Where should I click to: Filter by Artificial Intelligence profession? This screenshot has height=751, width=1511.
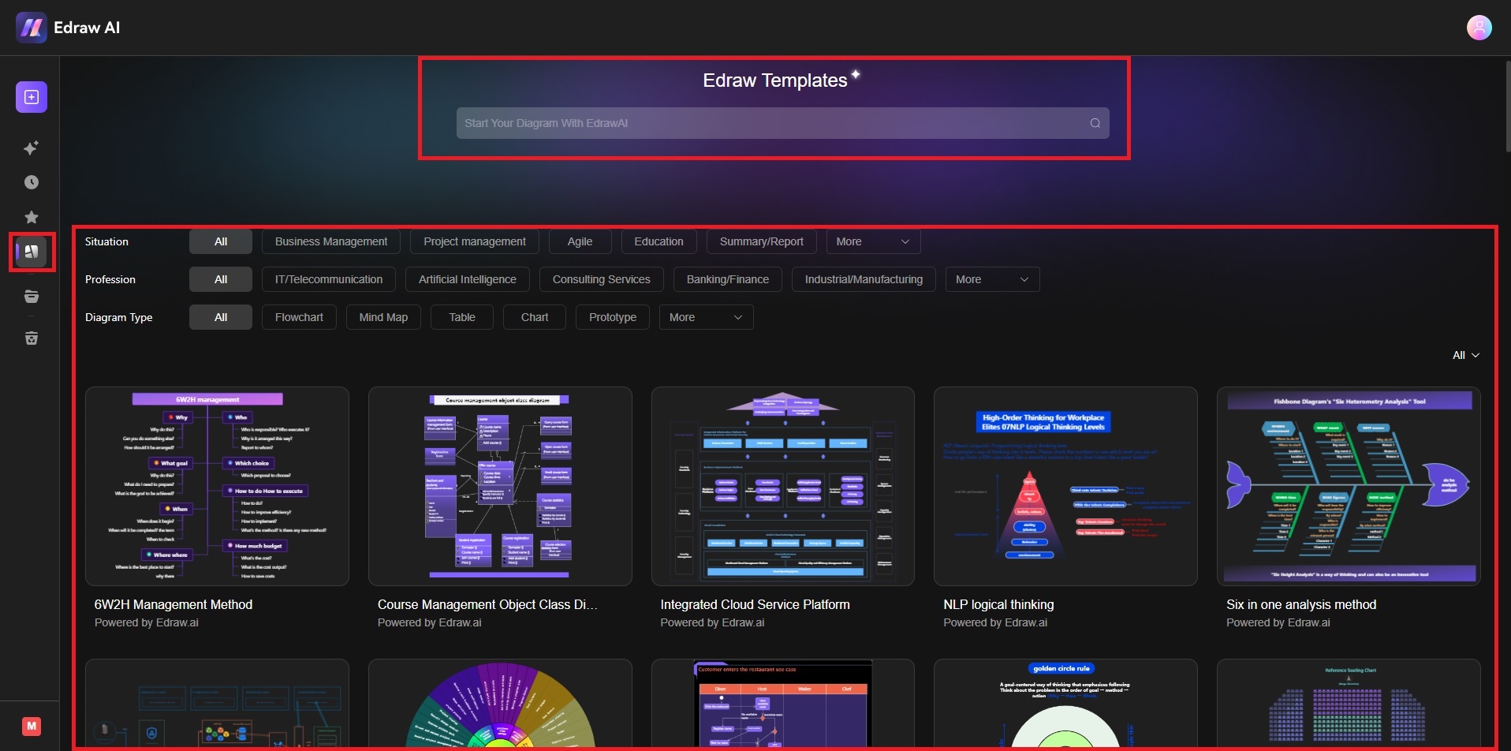point(468,279)
